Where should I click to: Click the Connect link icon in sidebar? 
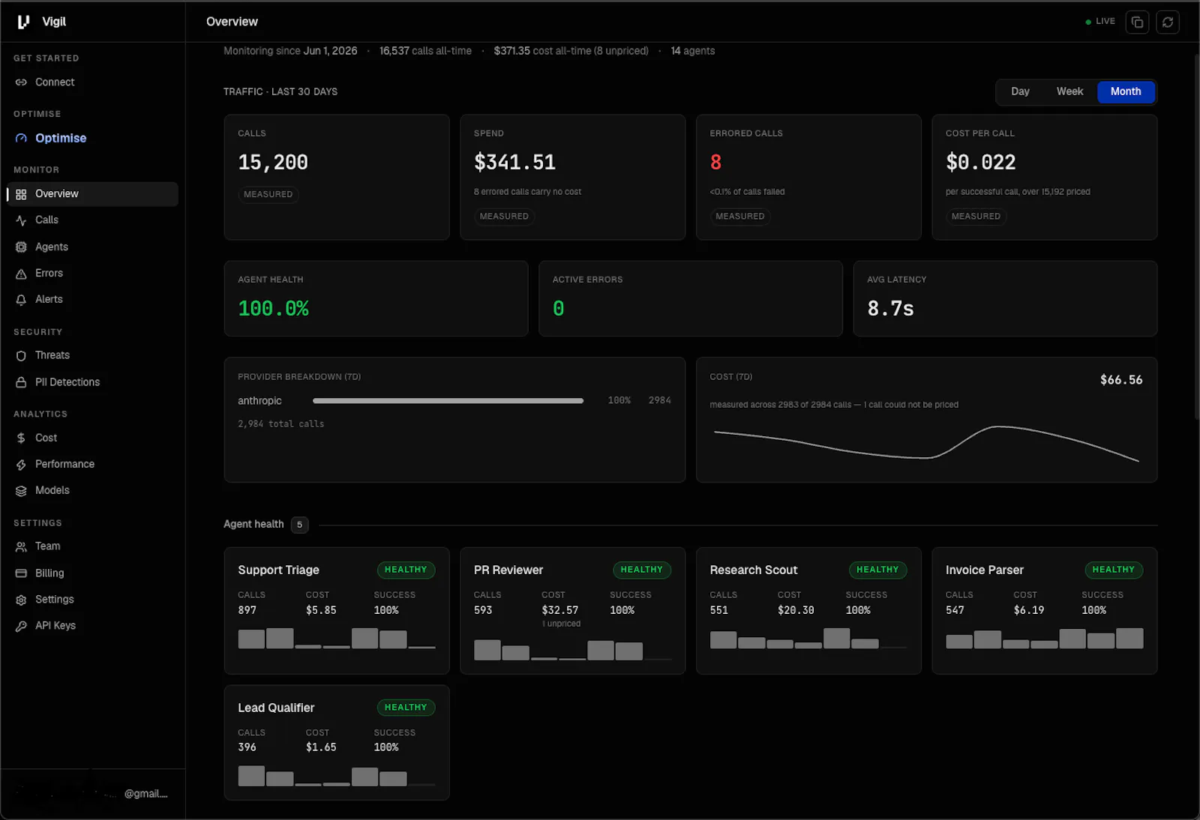point(21,82)
